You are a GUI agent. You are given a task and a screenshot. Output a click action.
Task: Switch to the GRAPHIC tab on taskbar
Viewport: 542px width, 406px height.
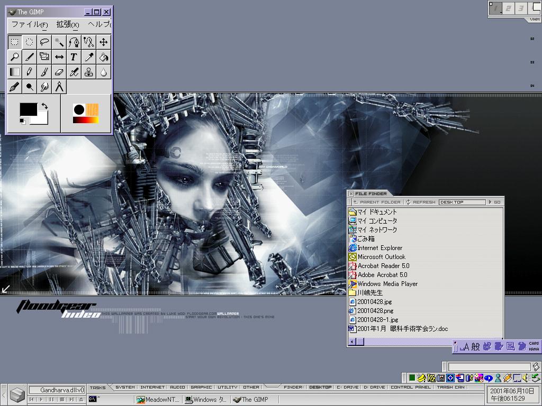tap(201, 387)
